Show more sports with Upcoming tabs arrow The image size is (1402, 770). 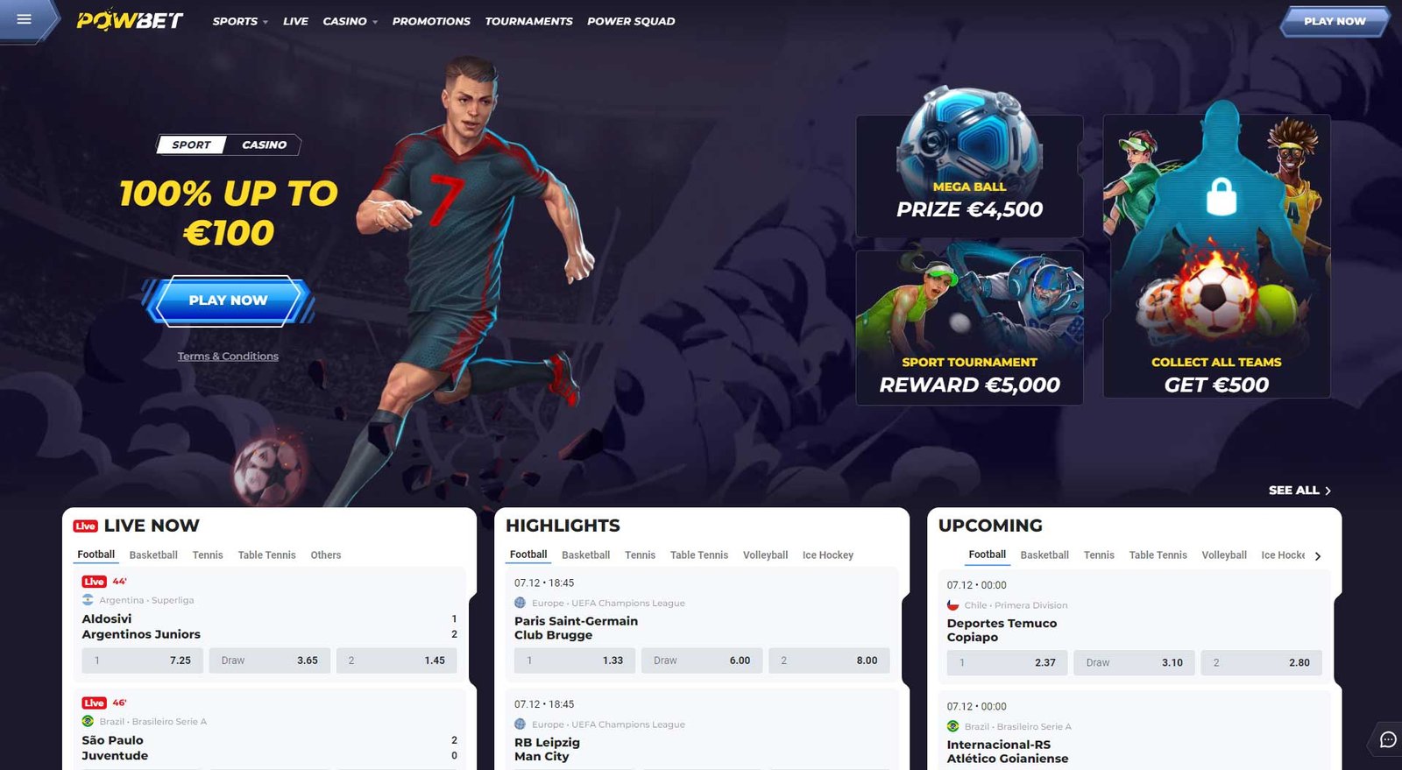1318,555
